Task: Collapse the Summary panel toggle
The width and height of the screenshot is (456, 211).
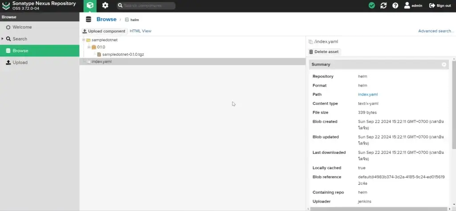Action: click(x=444, y=64)
